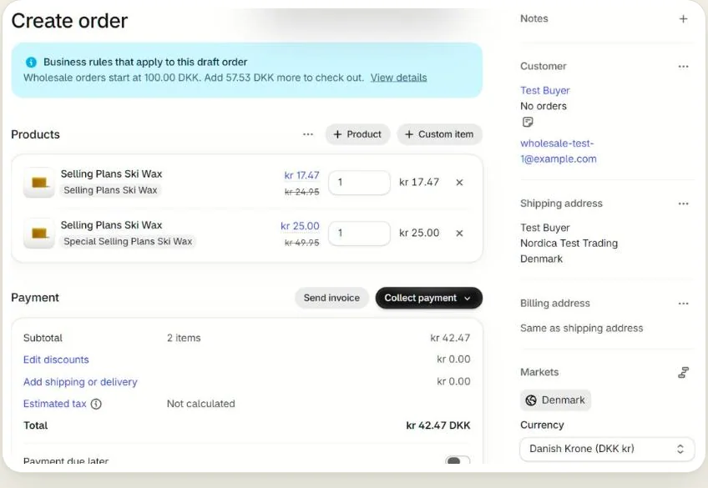The height and width of the screenshot is (488, 708).
Task: Click the struck-through kr 24.95 price
Action: tap(301, 192)
